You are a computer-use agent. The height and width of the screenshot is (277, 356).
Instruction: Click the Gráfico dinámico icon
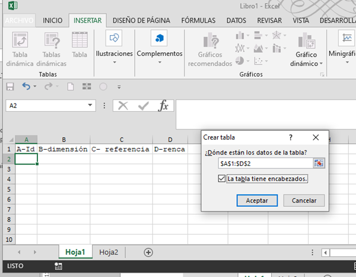pos(306,40)
